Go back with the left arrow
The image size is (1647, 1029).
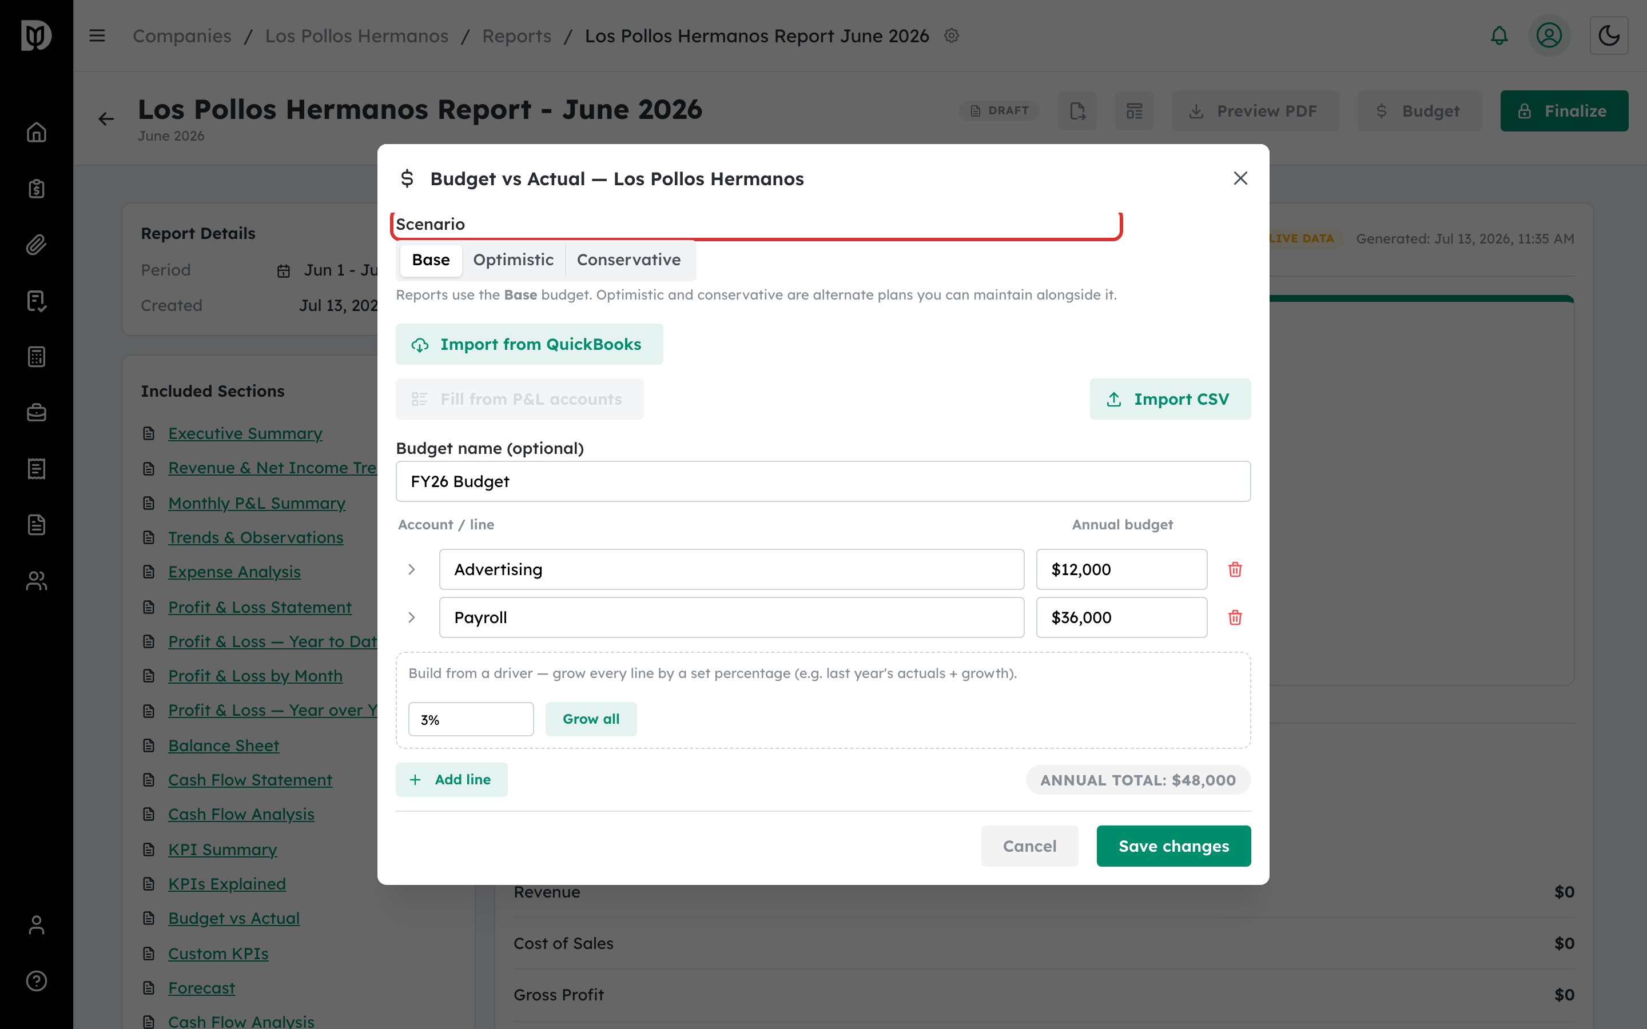point(106,119)
